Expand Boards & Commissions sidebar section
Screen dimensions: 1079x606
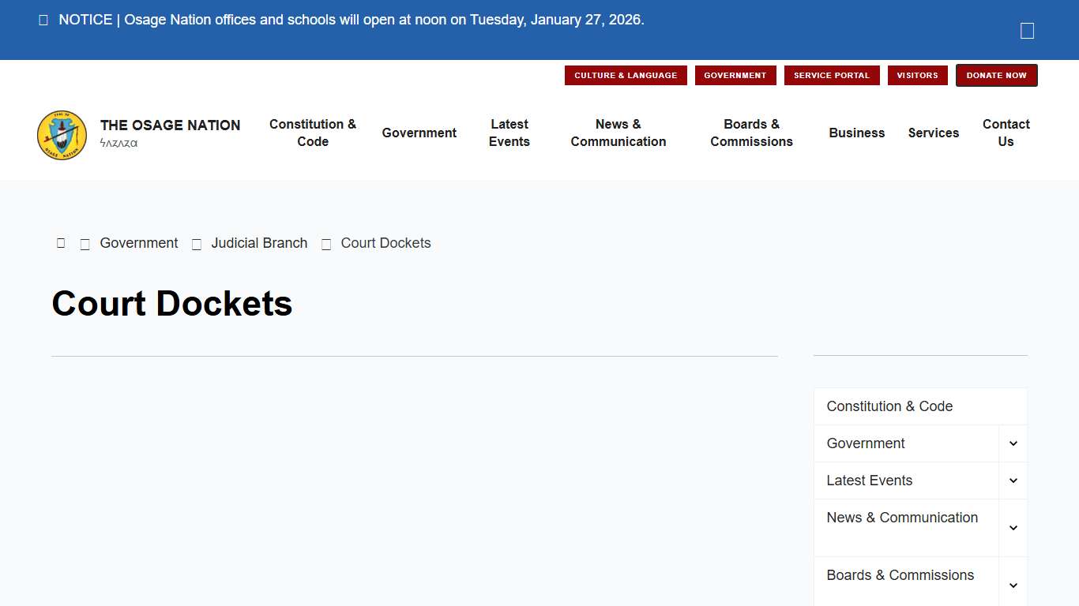click(1013, 585)
